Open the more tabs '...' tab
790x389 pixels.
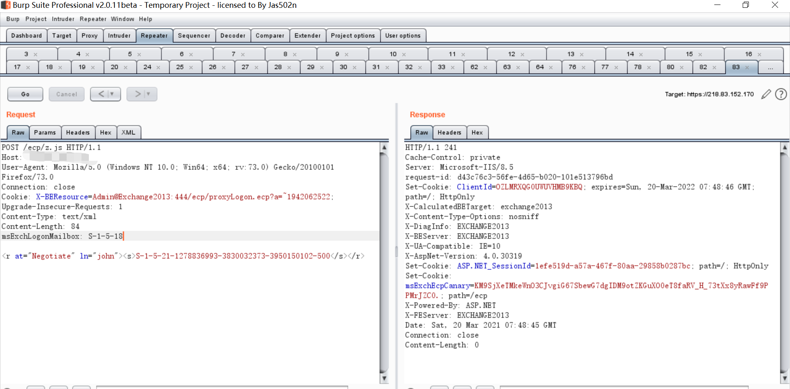click(770, 67)
